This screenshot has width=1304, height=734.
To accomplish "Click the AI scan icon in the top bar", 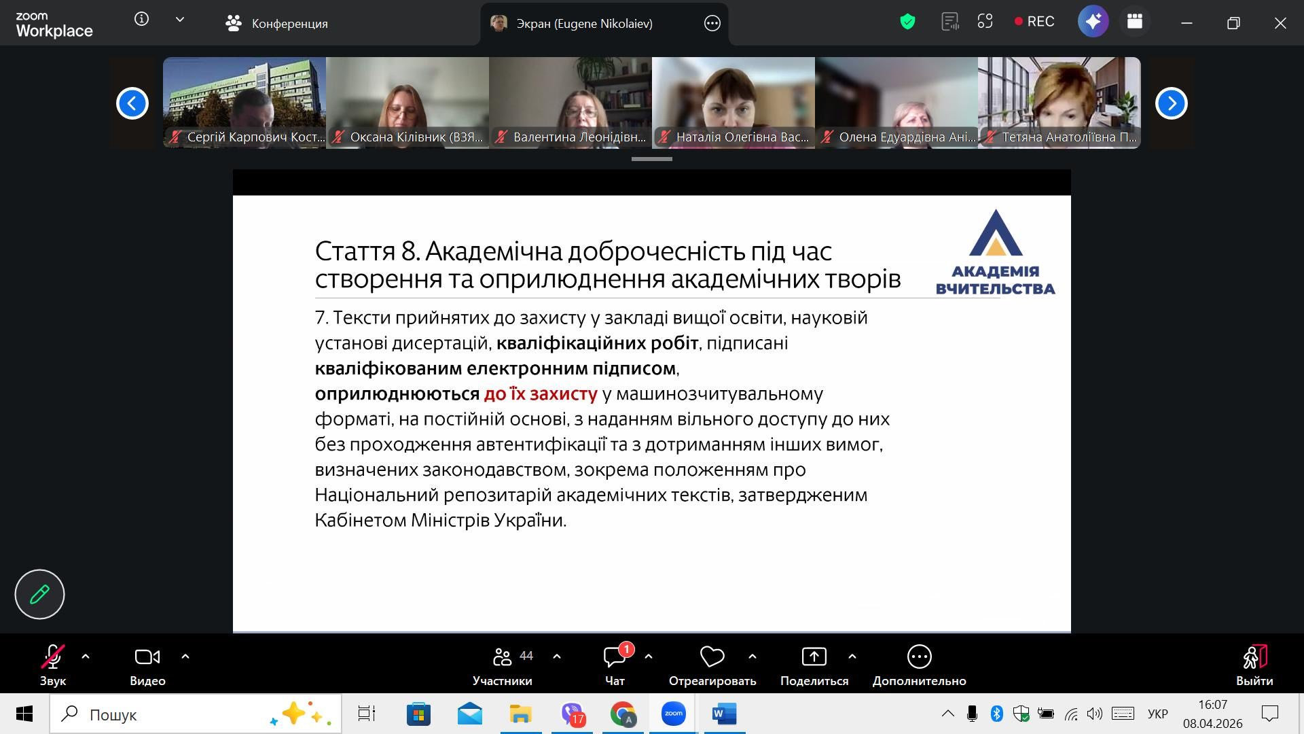I will (985, 22).
